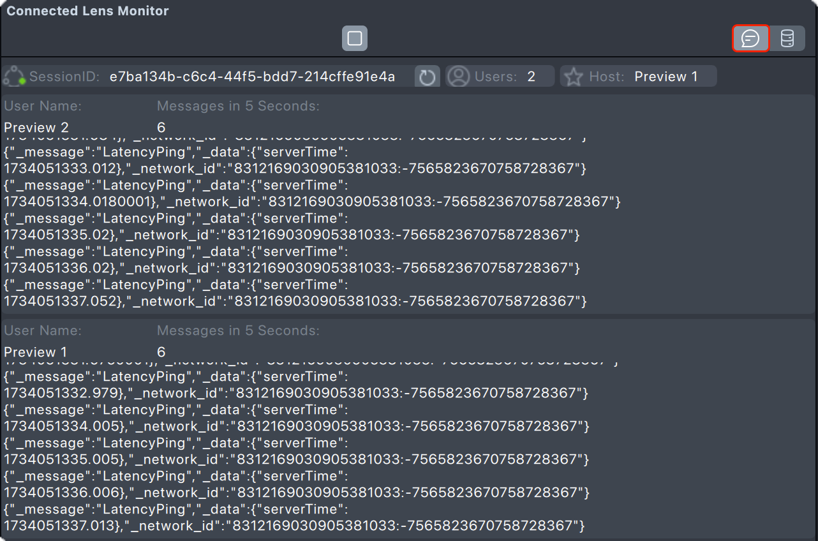Click the Host star icon
This screenshot has width=818, height=541.
[x=574, y=77]
